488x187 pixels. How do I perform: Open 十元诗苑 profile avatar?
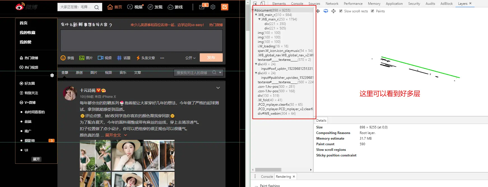click(x=70, y=93)
